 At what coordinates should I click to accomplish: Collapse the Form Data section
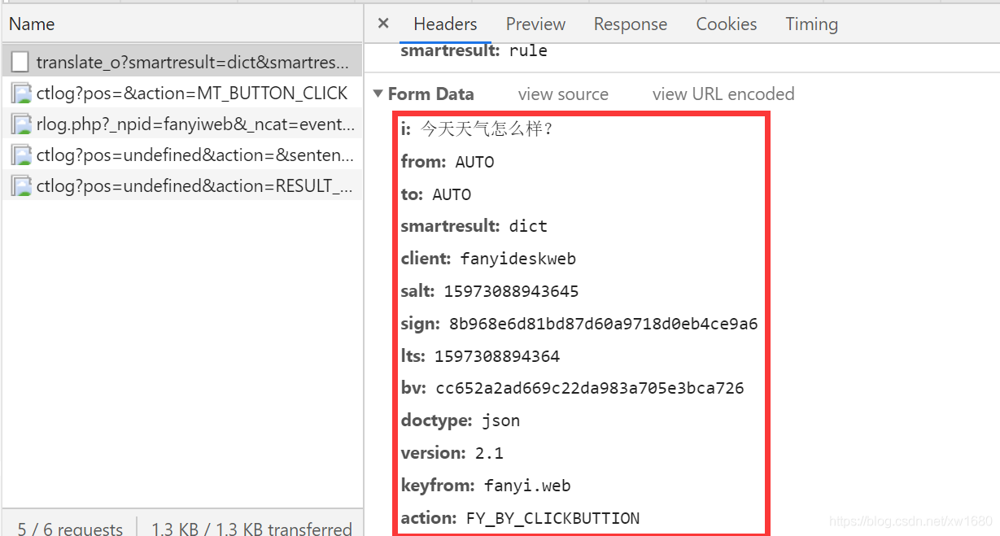(x=378, y=94)
